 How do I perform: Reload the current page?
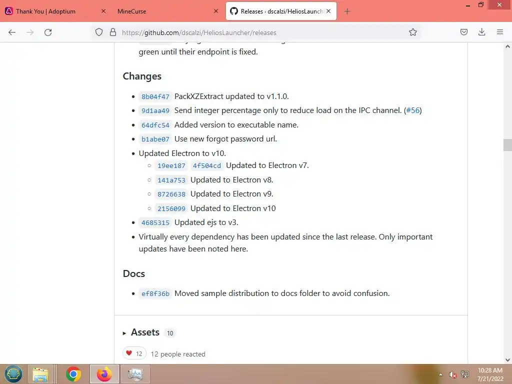(48, 32)
